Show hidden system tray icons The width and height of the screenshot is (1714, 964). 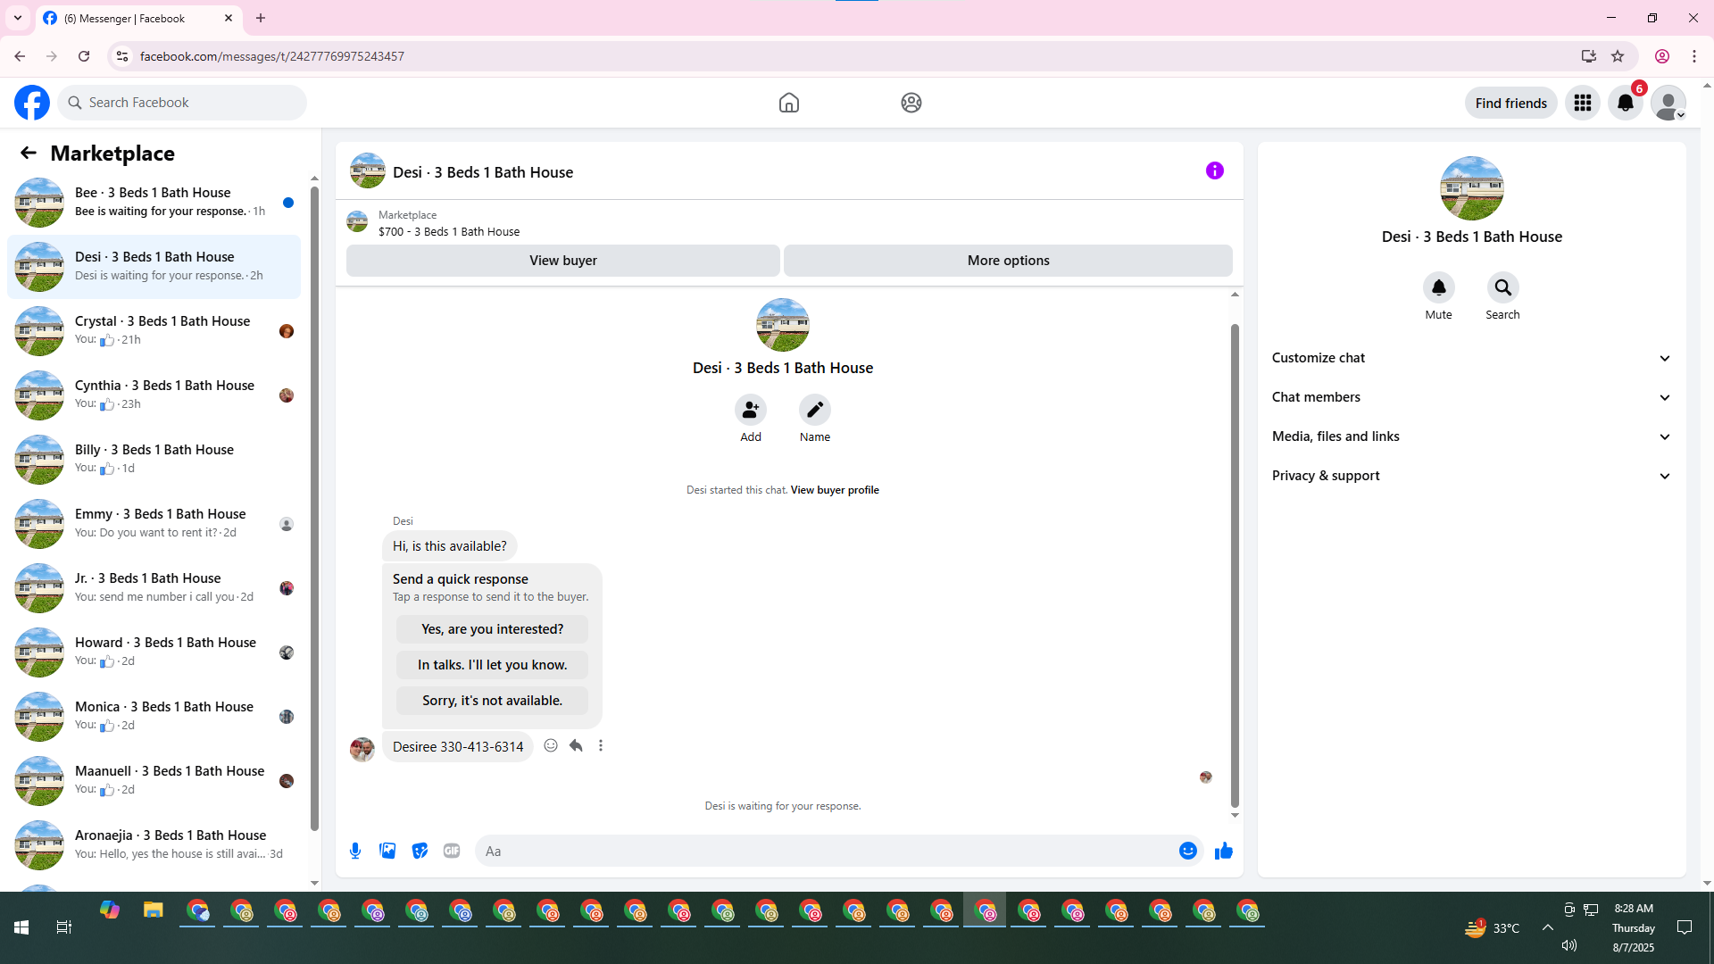[1548, 927]
